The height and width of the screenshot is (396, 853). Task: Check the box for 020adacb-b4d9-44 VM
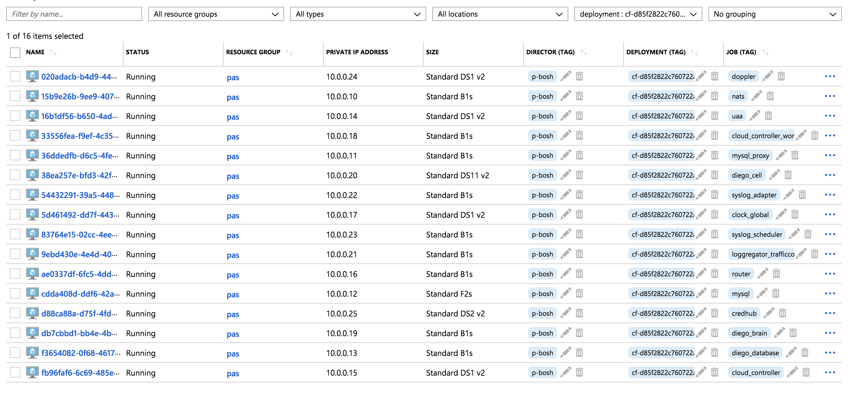[15, 76]
